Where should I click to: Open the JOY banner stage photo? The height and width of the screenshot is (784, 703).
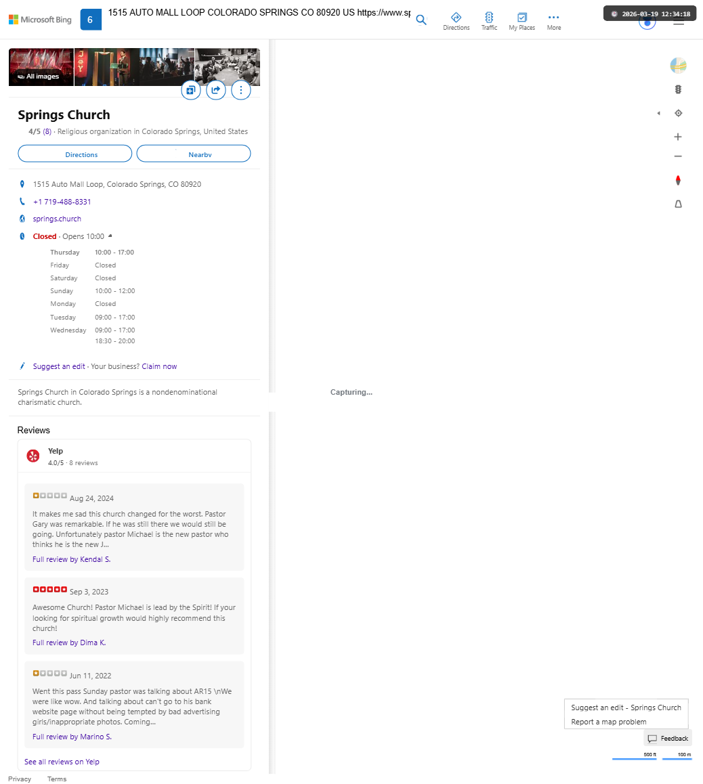(x=106, y=67)
